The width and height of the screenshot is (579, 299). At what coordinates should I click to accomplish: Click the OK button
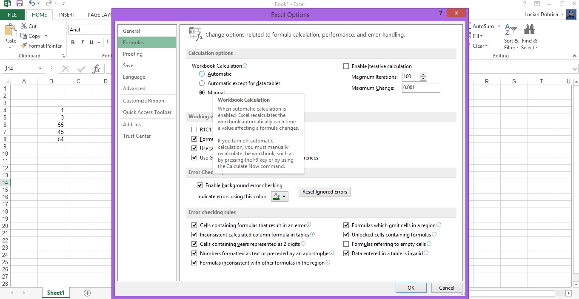411,288
